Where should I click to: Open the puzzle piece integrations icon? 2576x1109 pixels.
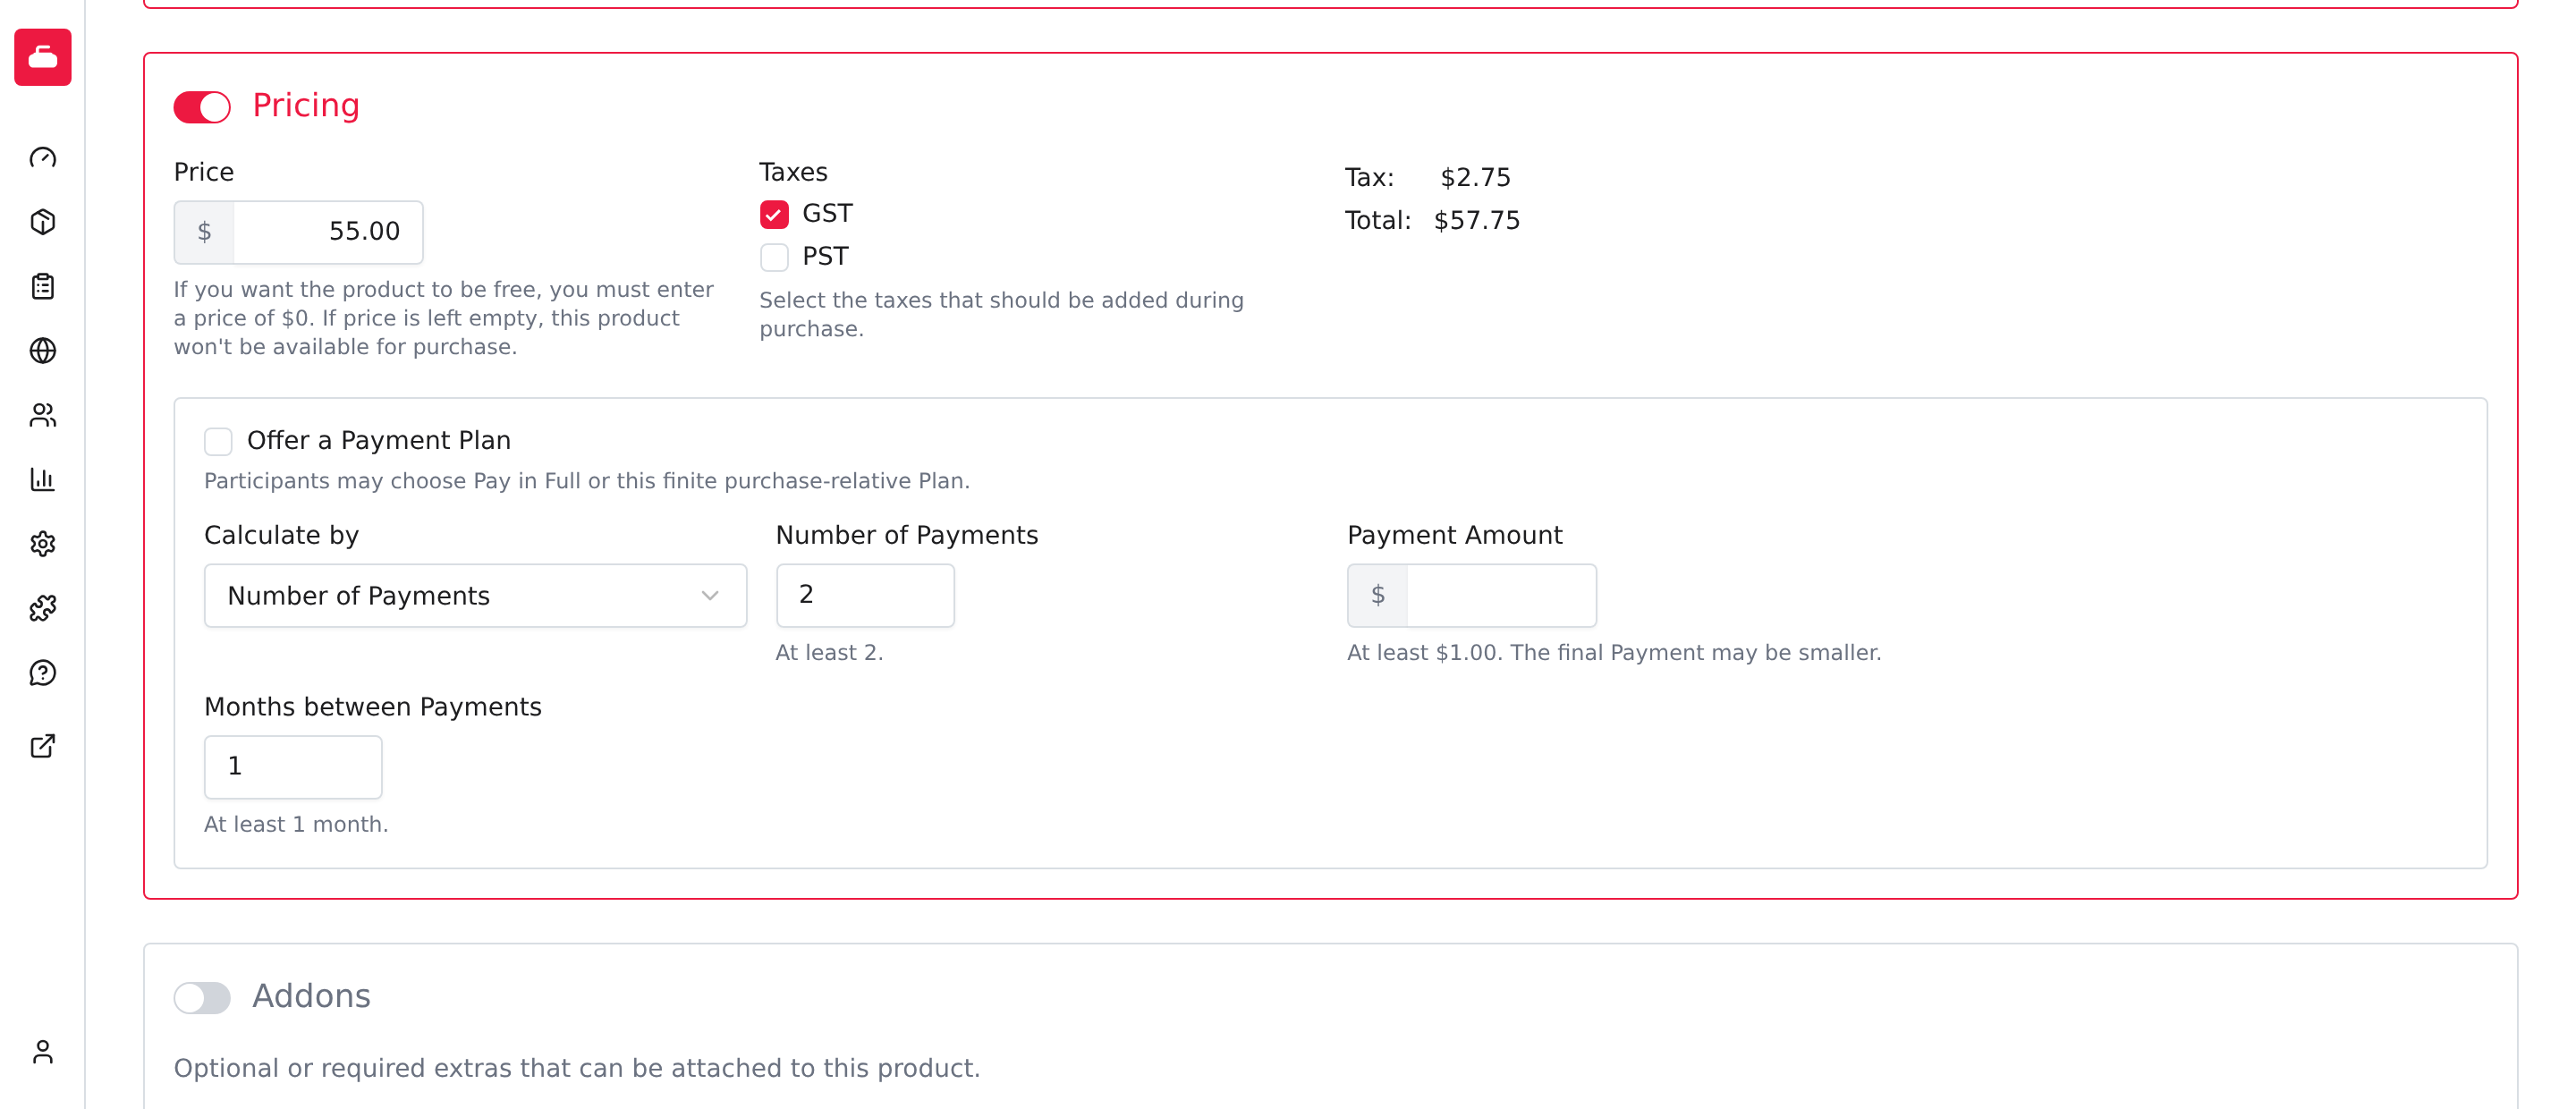[x=43, y=608]
